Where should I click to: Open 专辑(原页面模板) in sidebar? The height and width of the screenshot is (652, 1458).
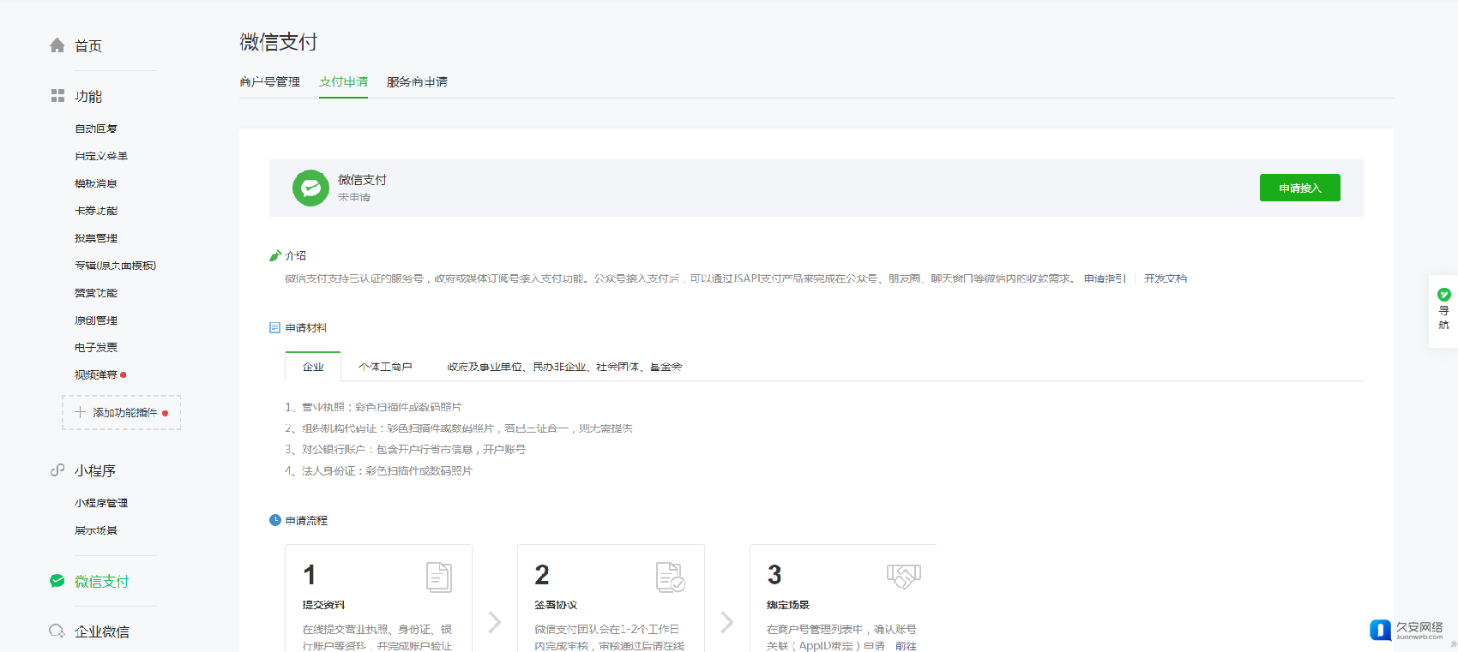[116, 266]
